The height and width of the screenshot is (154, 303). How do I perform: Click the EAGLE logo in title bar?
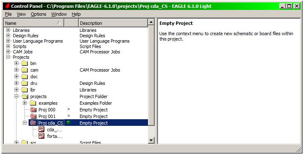tap(7, 6)
